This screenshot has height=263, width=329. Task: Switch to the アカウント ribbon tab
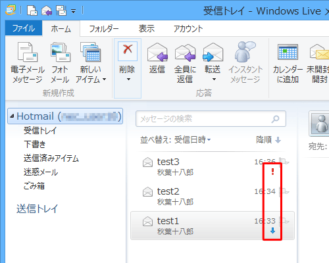pos(188,29)
